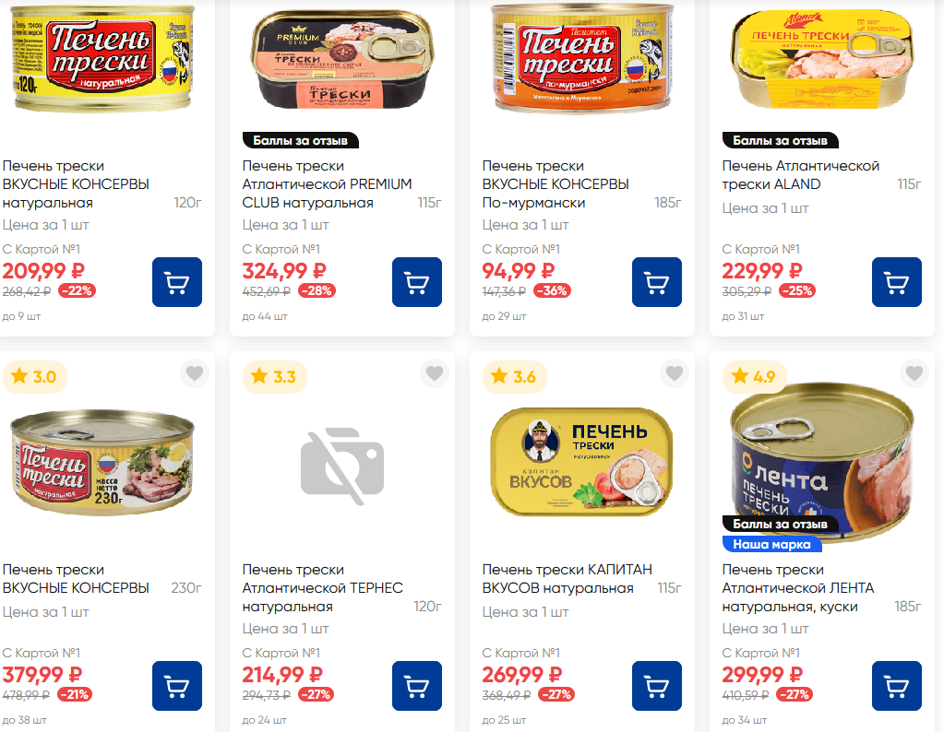
Task: Add 230г ВКУСНЫЕ КОНСЕРВЫ to cart
Action: 176,686
